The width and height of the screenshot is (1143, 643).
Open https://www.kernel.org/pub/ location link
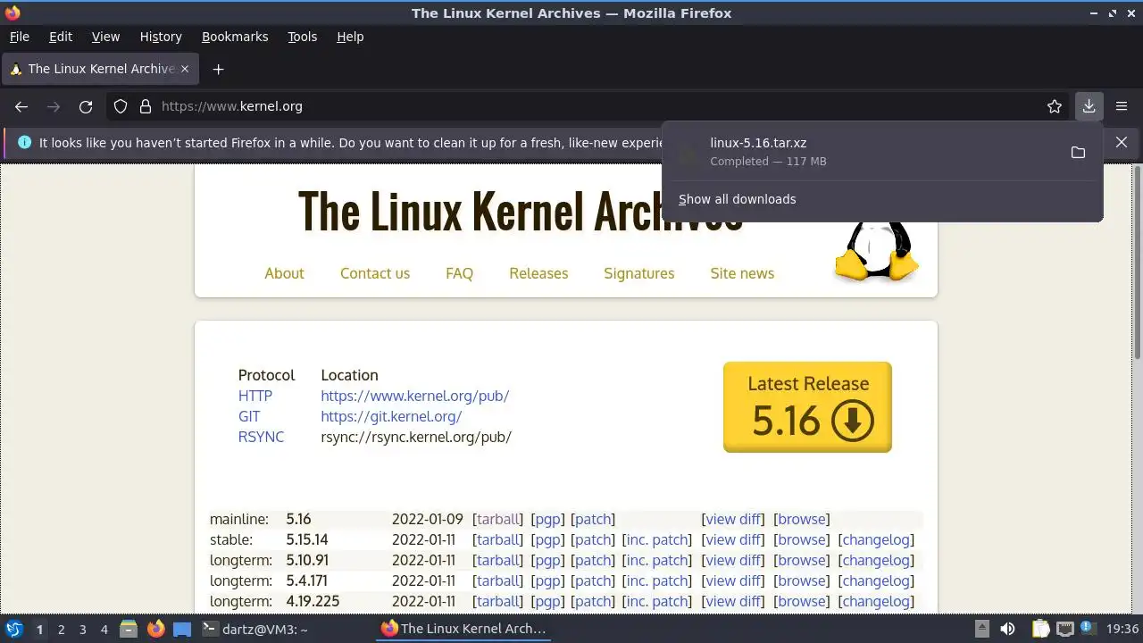pyautogui.click(x=415, y=396)
